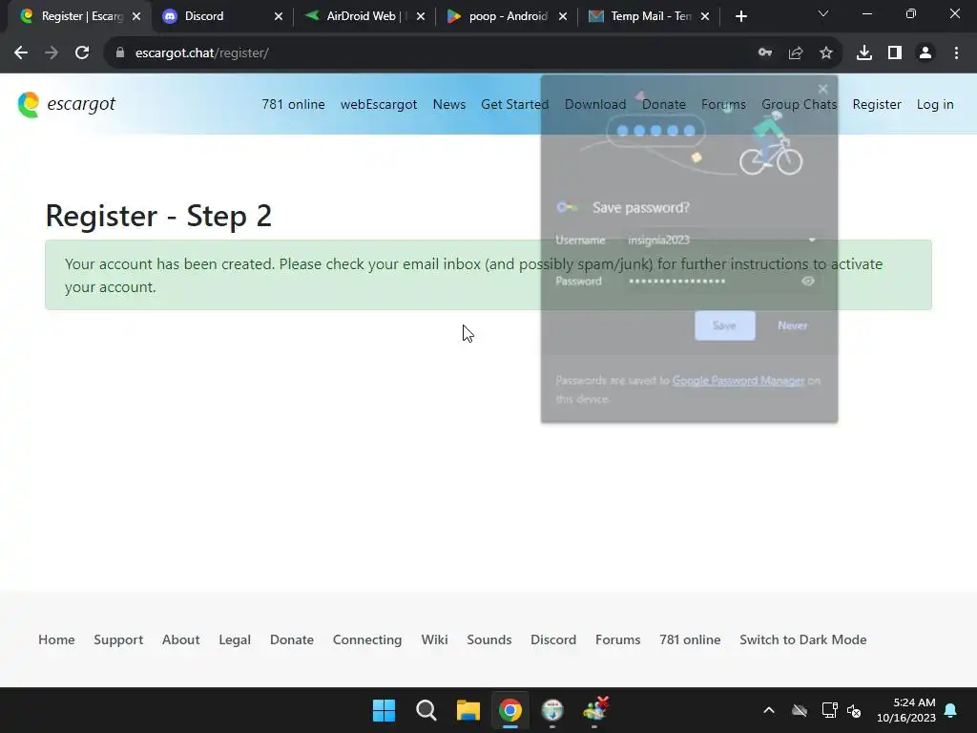Expand the Username dropdown in Save password
This screenshot has height=733, width=977.
pyautogui.click(x=811, y=240)
